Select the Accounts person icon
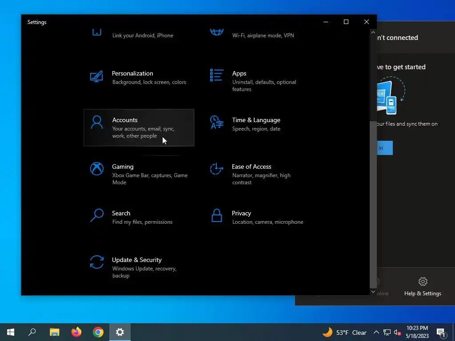The height and width of the screenshot is (341, 455). click(96, 123)
